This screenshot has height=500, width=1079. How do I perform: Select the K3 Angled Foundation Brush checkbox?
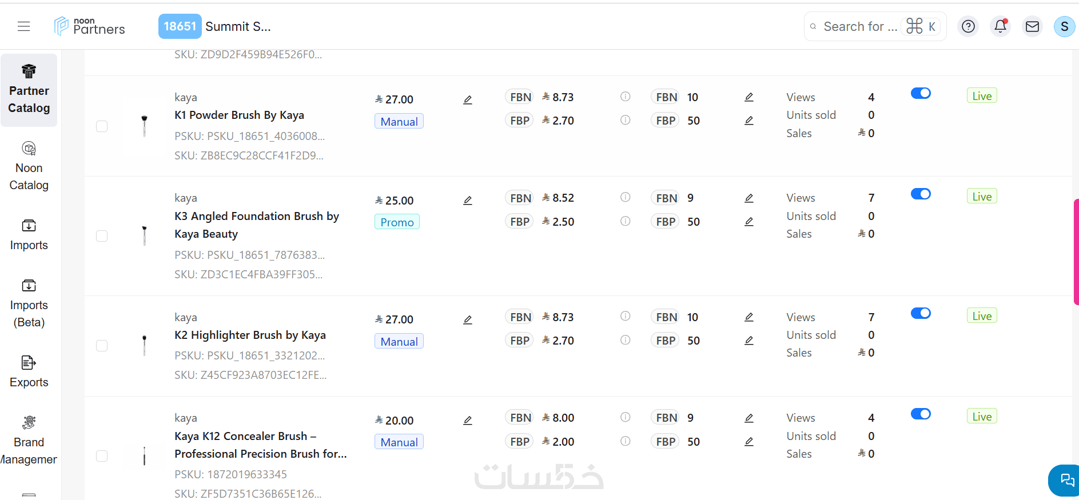click(x=102, y=236)
